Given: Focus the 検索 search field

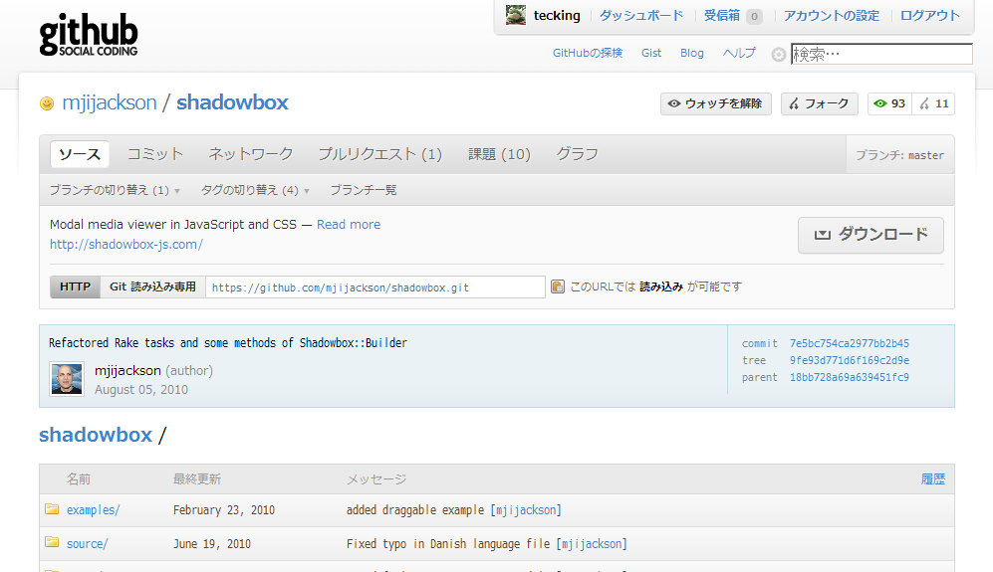Looking at the screenshot, I should tap(881, 54).
